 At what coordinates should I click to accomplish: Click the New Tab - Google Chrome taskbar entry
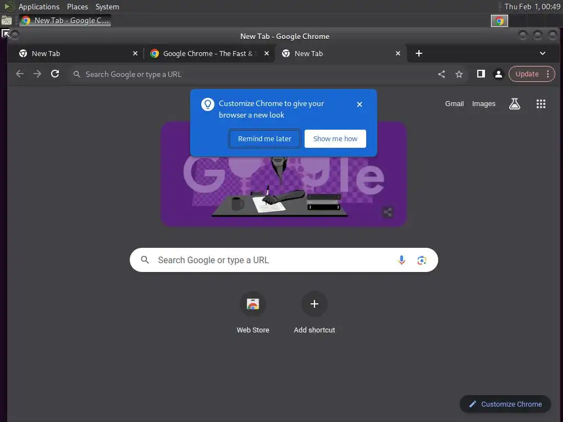click(65, 20)
